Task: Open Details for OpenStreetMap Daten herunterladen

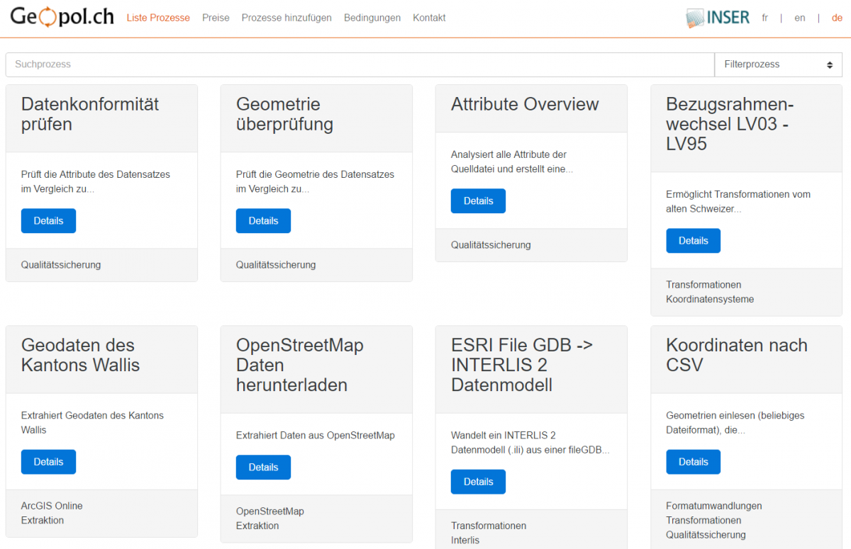Action: (x=263, y=467)
